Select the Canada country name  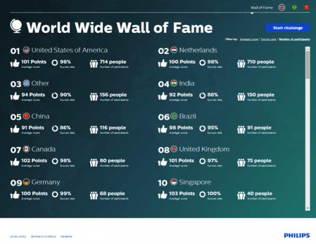44,149
